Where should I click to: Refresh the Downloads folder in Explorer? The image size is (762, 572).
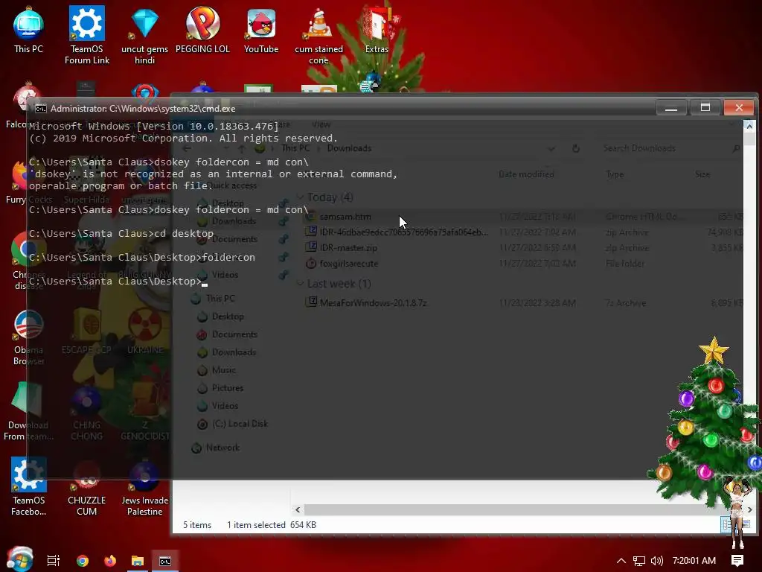coord(575,148)
